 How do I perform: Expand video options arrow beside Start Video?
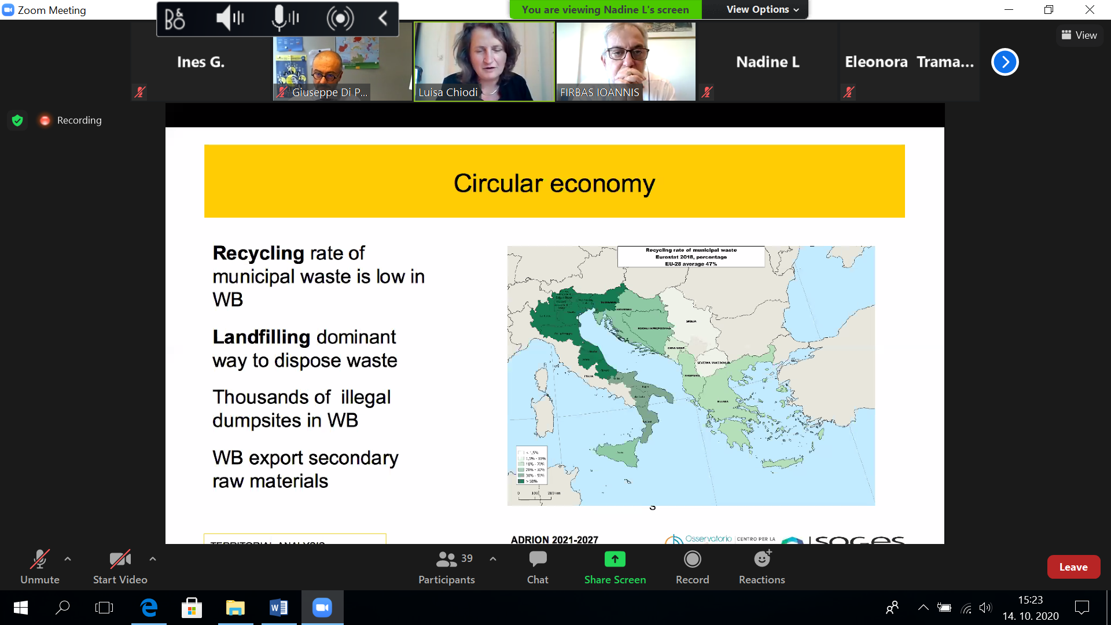point(153,559)
